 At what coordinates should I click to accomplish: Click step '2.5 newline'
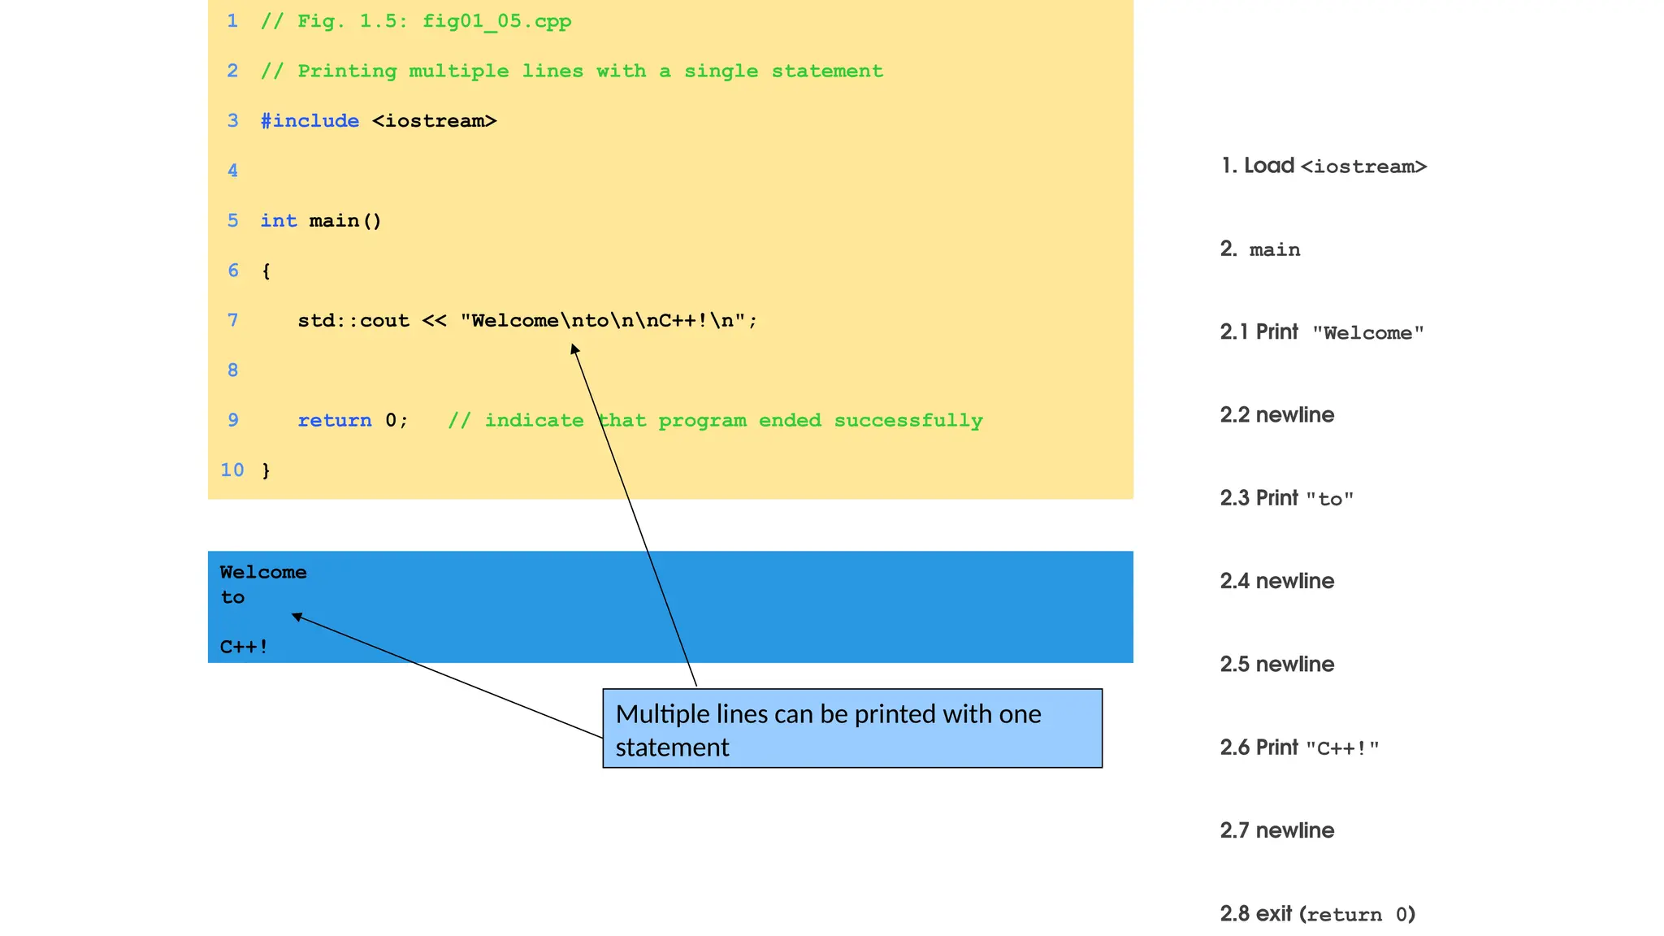point(1277,665)
